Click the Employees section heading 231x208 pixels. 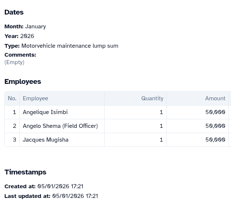23,82
